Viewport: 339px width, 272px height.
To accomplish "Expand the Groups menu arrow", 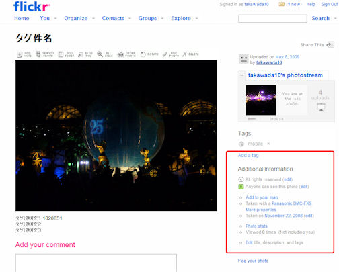I will pos(162,19).
